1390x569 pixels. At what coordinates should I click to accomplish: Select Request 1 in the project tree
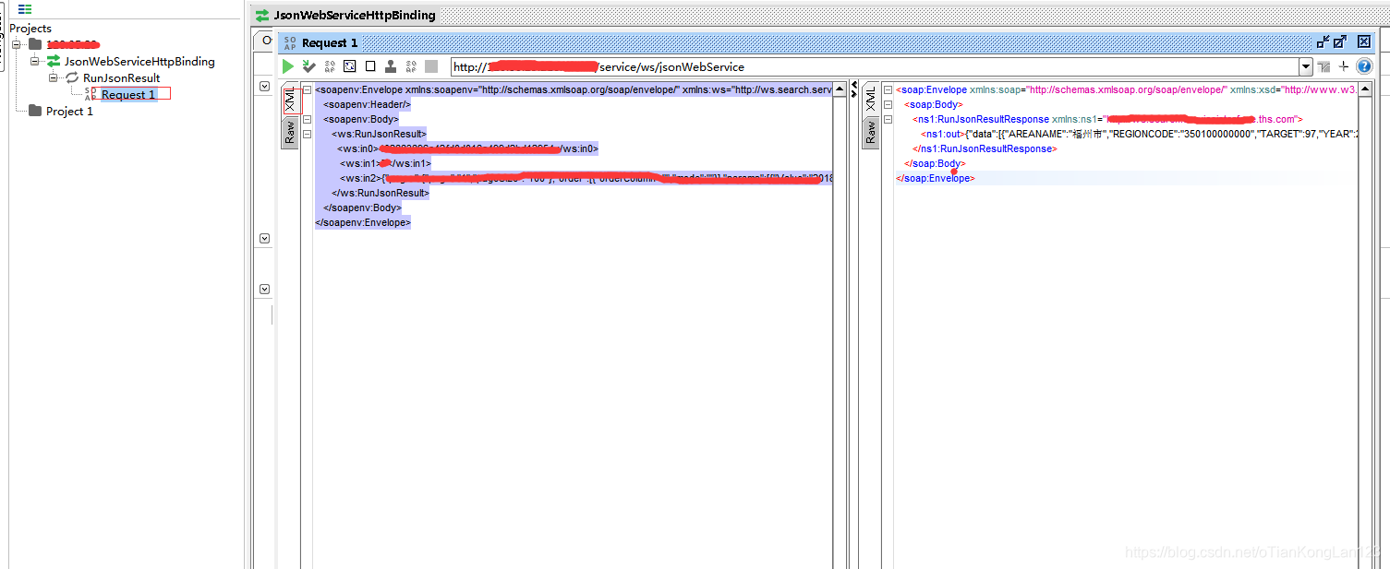point(128,94)
